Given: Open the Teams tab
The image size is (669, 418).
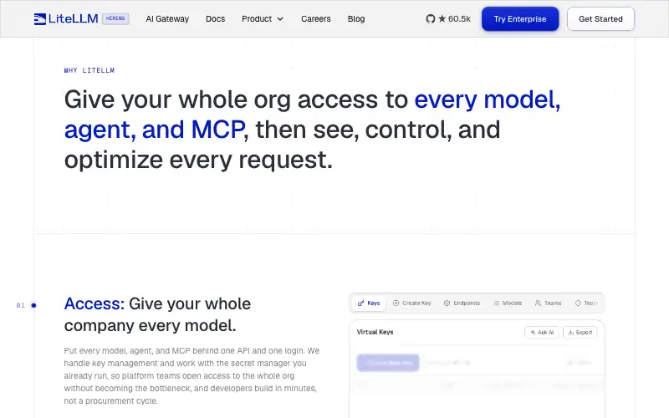Looking at the screenshot, I should tap(549, 303).
